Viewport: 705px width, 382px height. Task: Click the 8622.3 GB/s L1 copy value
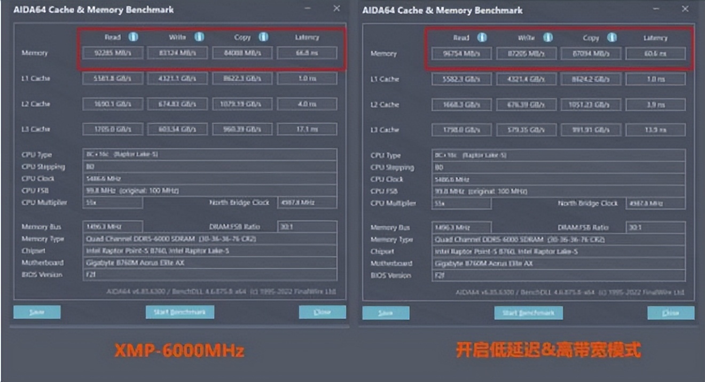(x=242, y=78)
